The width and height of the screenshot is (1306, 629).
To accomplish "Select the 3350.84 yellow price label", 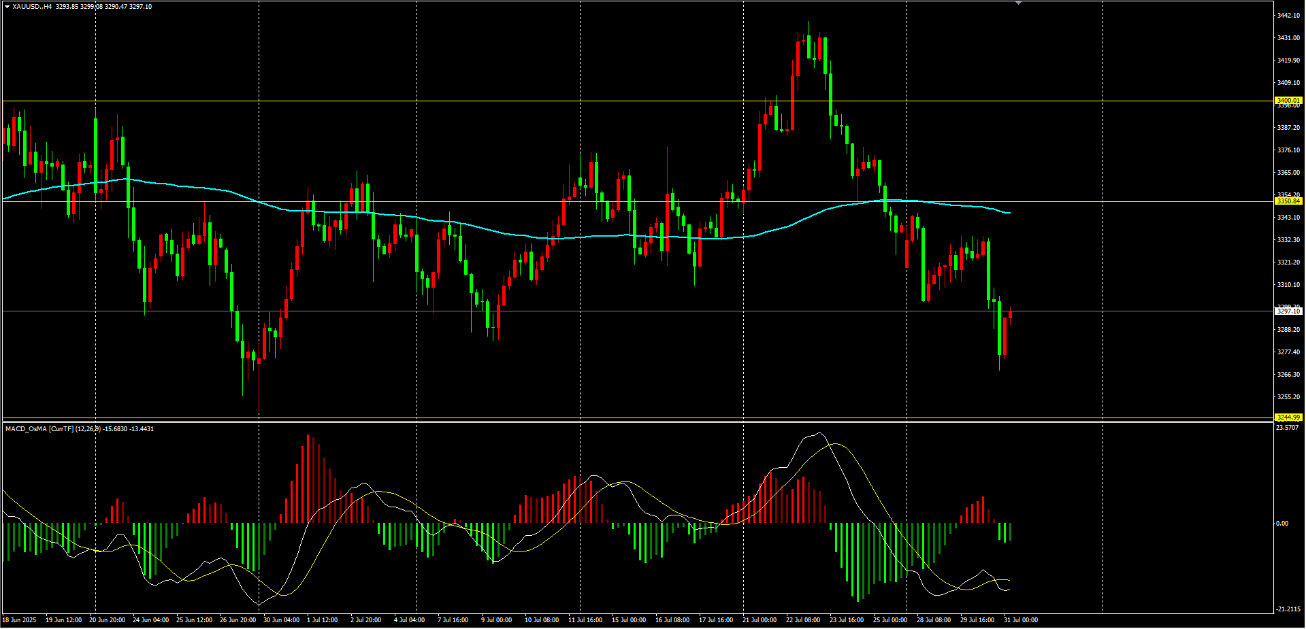I will [1288, 201].
